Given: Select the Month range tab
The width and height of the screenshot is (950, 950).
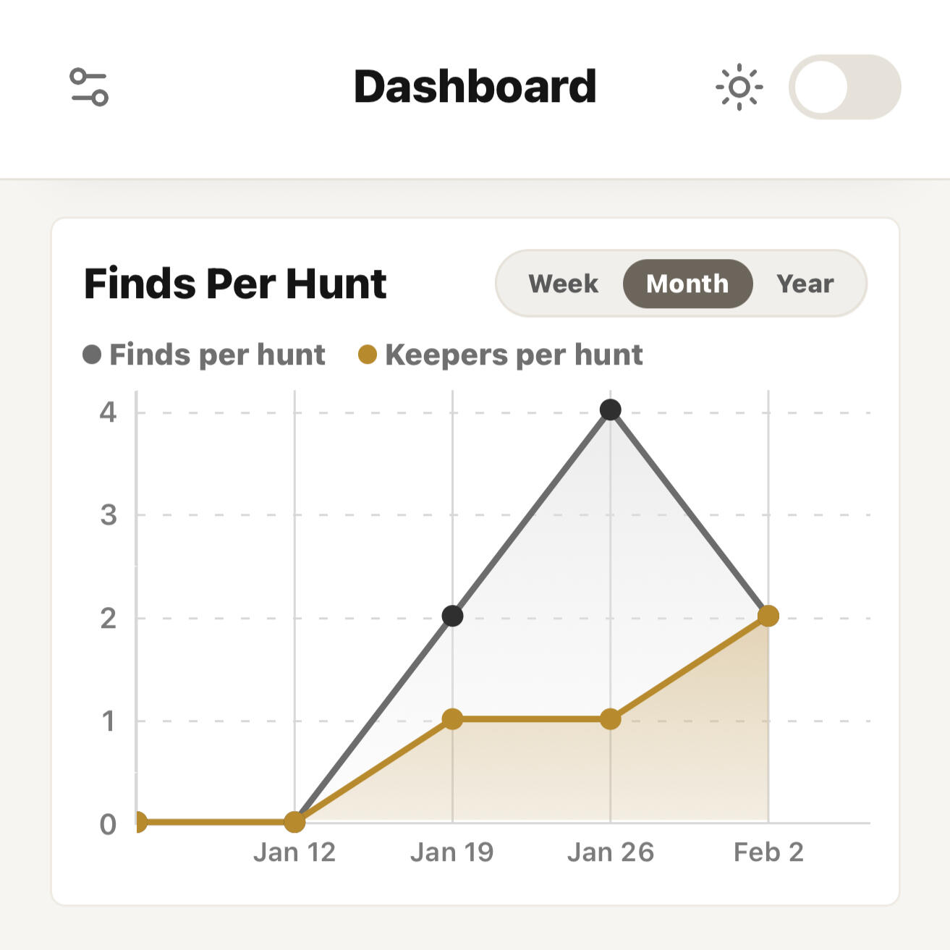Looking at the screenshot, I should click(687, 284).
